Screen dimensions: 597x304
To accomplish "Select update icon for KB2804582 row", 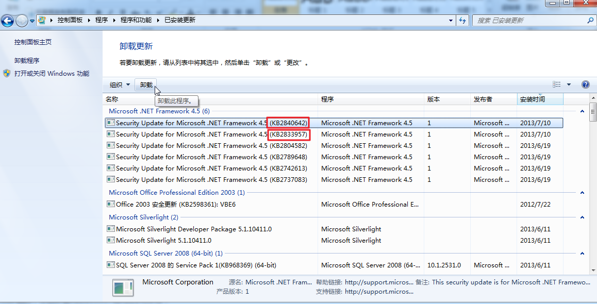I will [x=111, y=145].
